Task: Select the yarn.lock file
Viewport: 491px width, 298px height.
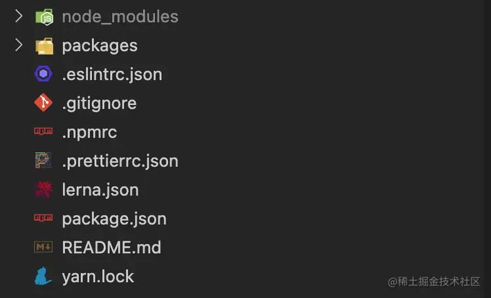Action: [98, 277]
